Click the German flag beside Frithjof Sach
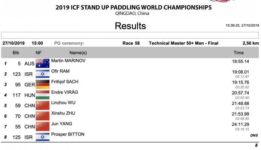261x150 pixels. pyautogui.click(x=42, y=84)
